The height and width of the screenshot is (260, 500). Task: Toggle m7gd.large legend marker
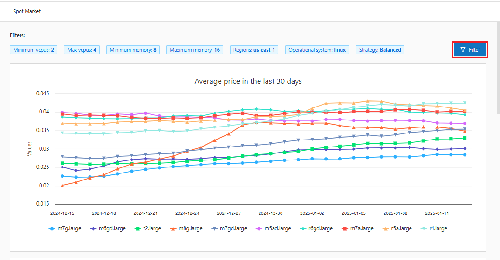pos(214,228)
